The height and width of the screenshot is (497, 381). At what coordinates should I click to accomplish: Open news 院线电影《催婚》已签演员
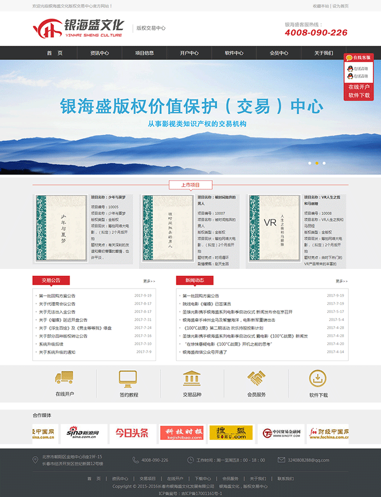(x=207, y=304)
